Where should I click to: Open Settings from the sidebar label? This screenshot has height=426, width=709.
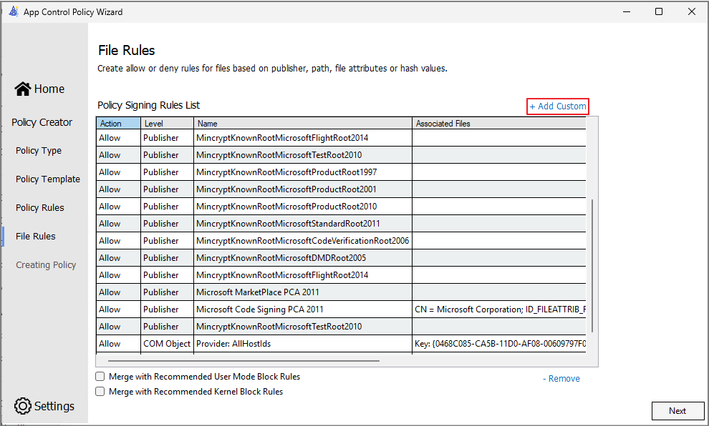pos(54,406)
